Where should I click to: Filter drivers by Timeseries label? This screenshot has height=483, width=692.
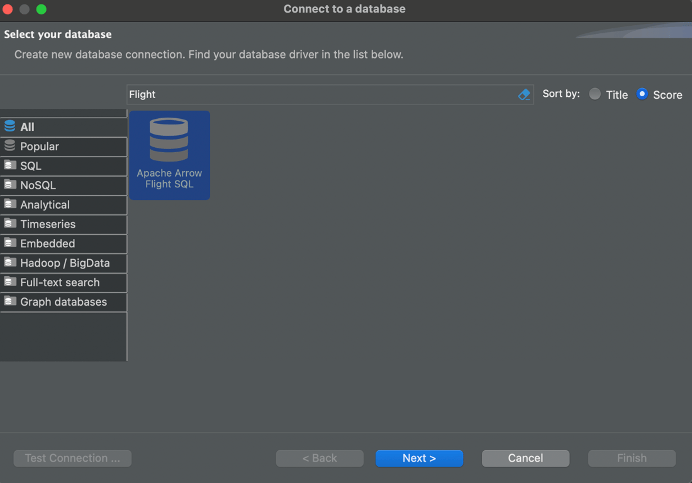pos(48,224)
